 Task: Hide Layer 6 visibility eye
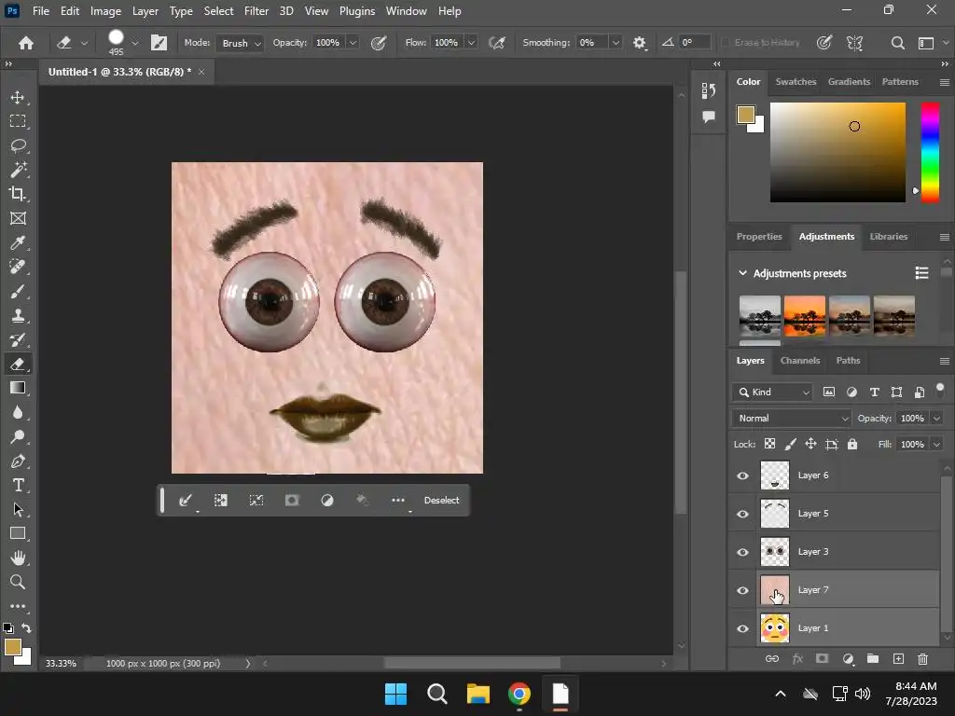pyautogui.click(x=742, y=475)
